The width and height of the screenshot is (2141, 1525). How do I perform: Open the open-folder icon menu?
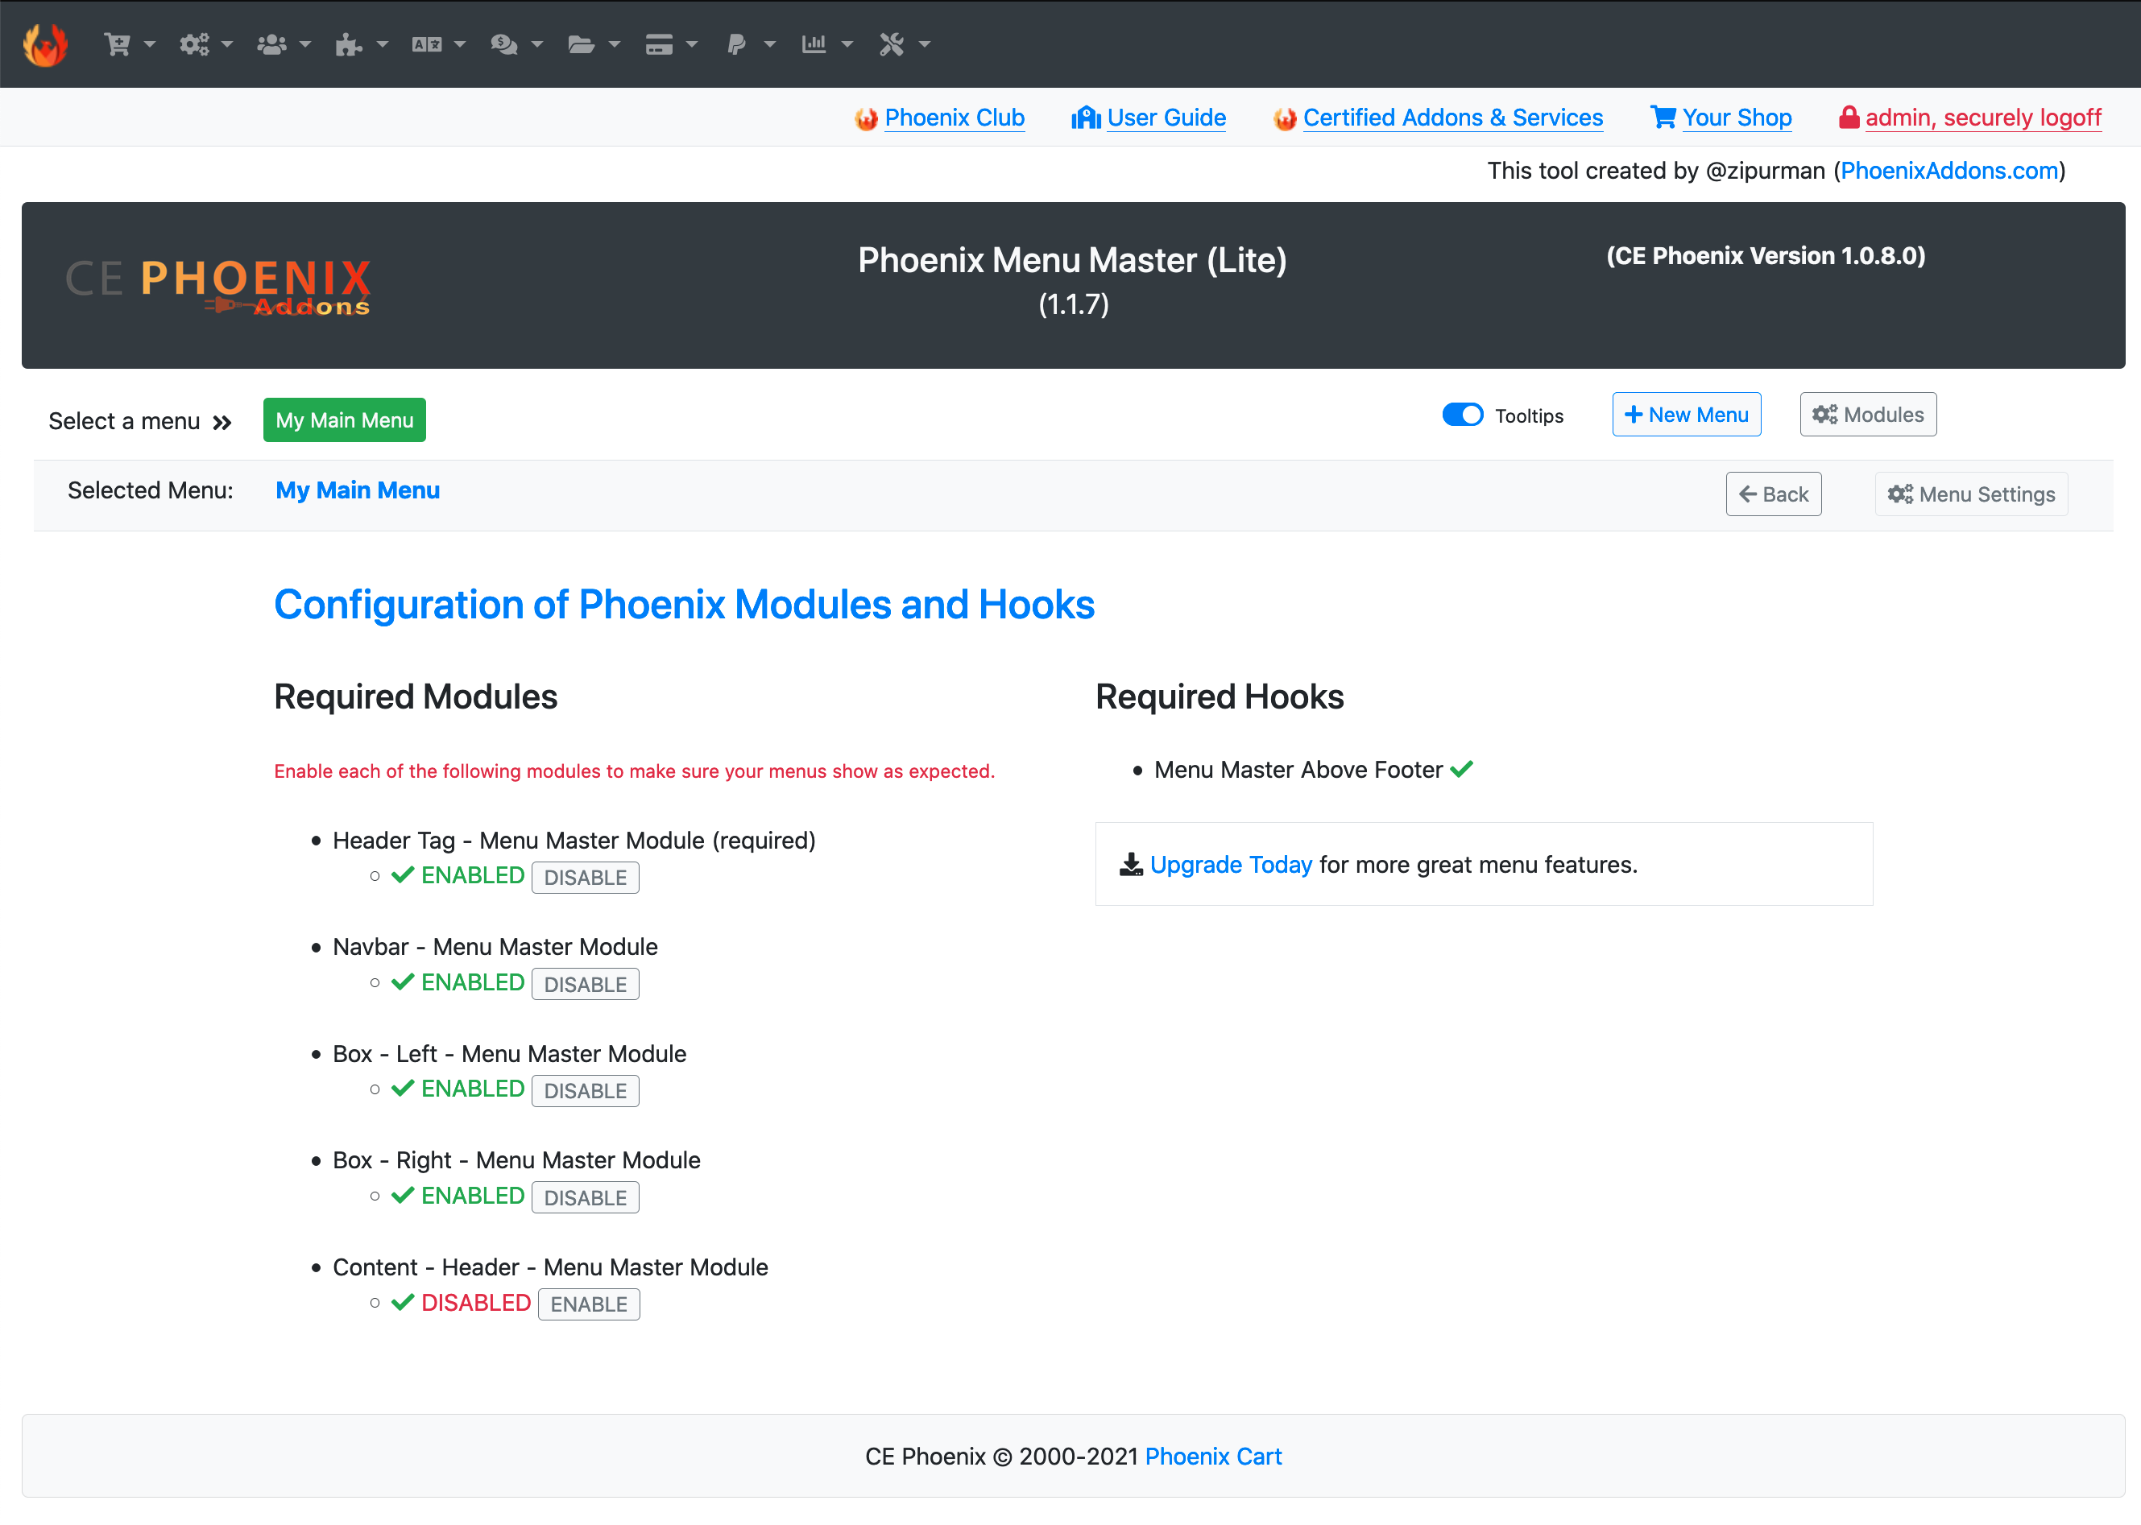[x=594, y=44]
